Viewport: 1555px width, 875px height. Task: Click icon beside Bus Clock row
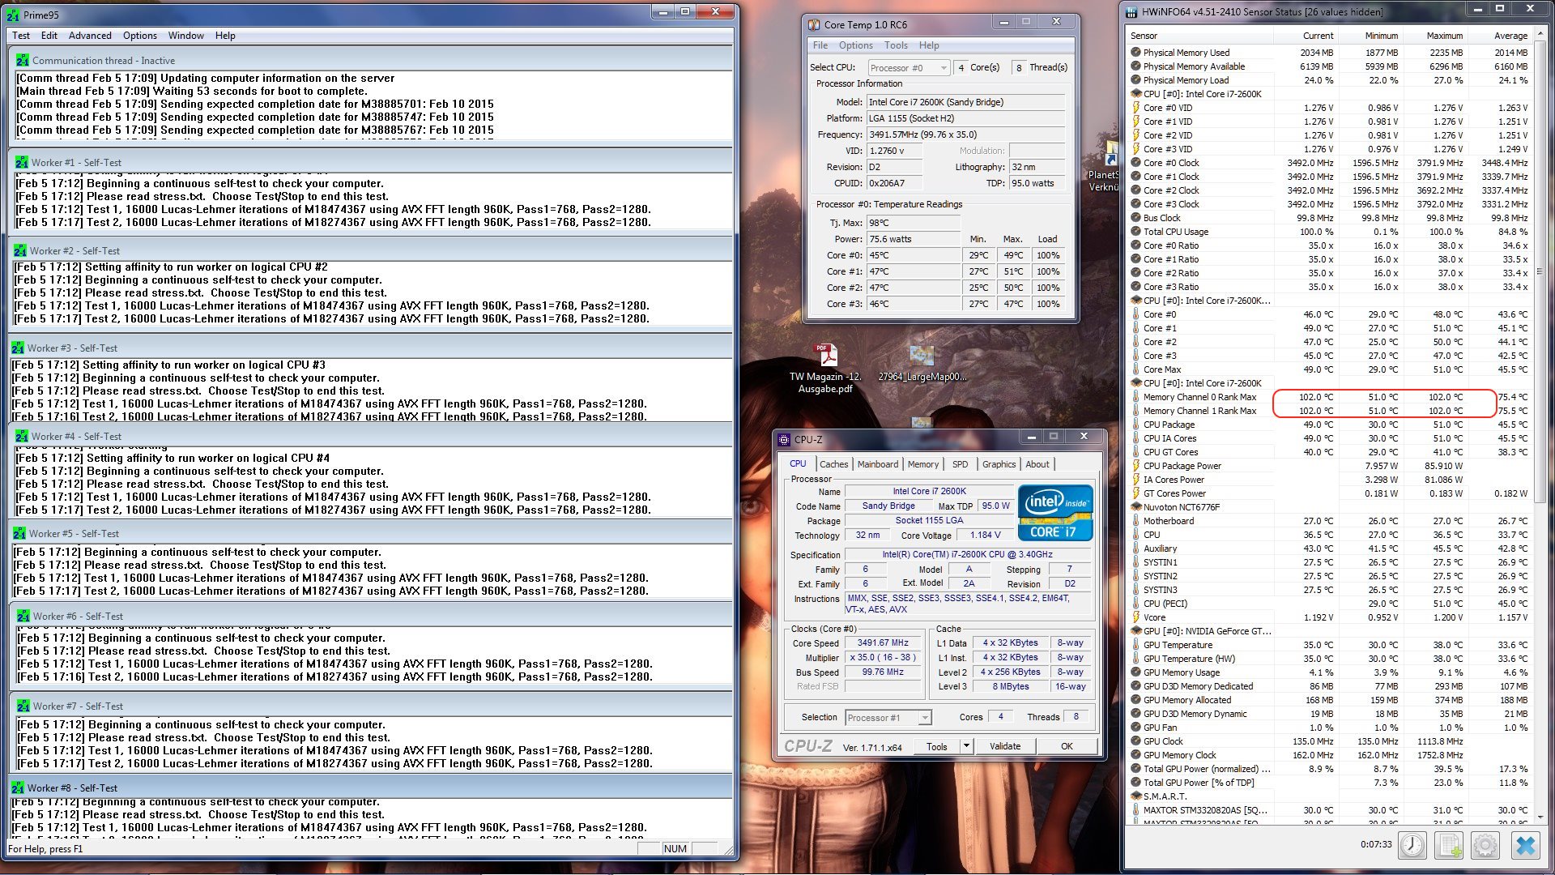[x=1135, y=218]
